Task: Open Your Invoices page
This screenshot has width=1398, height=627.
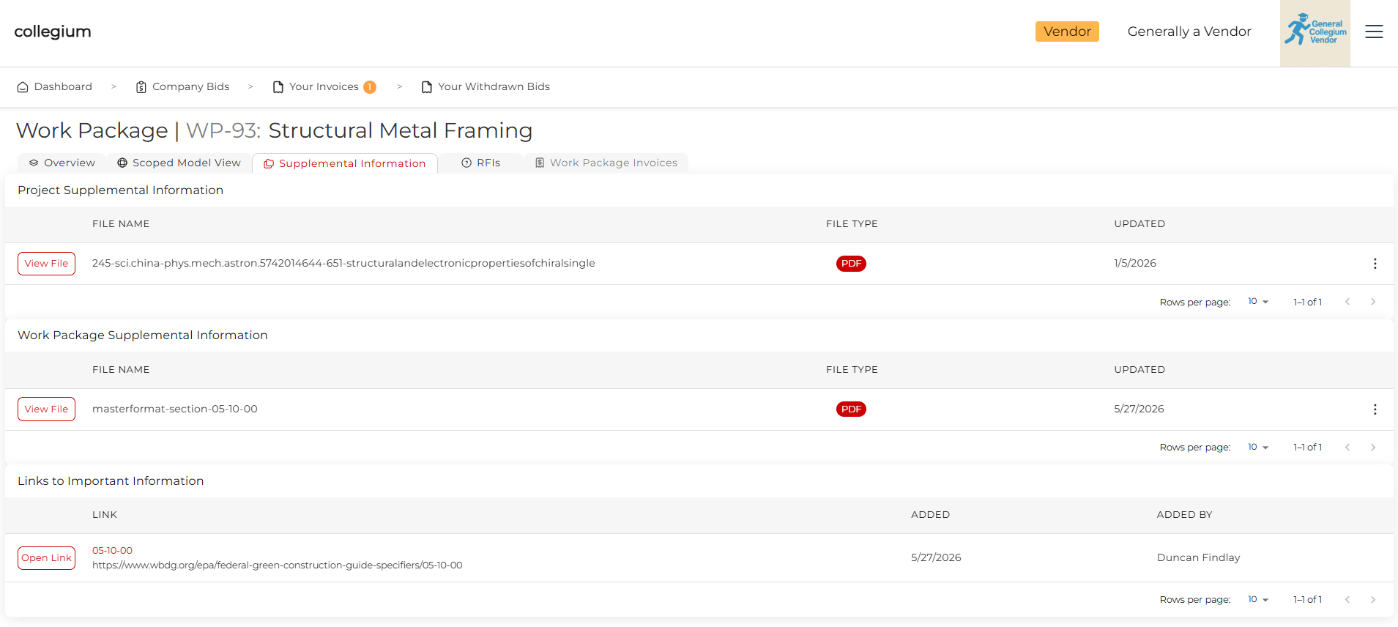Action: pyautogui.click(x=324, y=86)
